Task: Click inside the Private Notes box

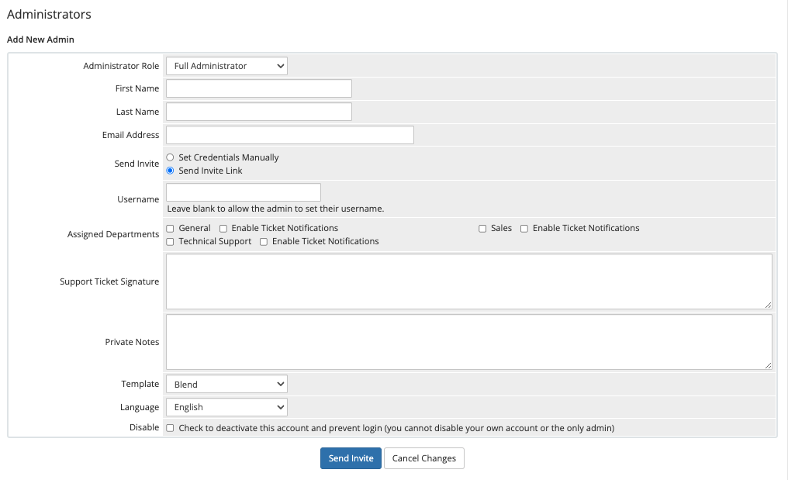Action: click(468, 341)
